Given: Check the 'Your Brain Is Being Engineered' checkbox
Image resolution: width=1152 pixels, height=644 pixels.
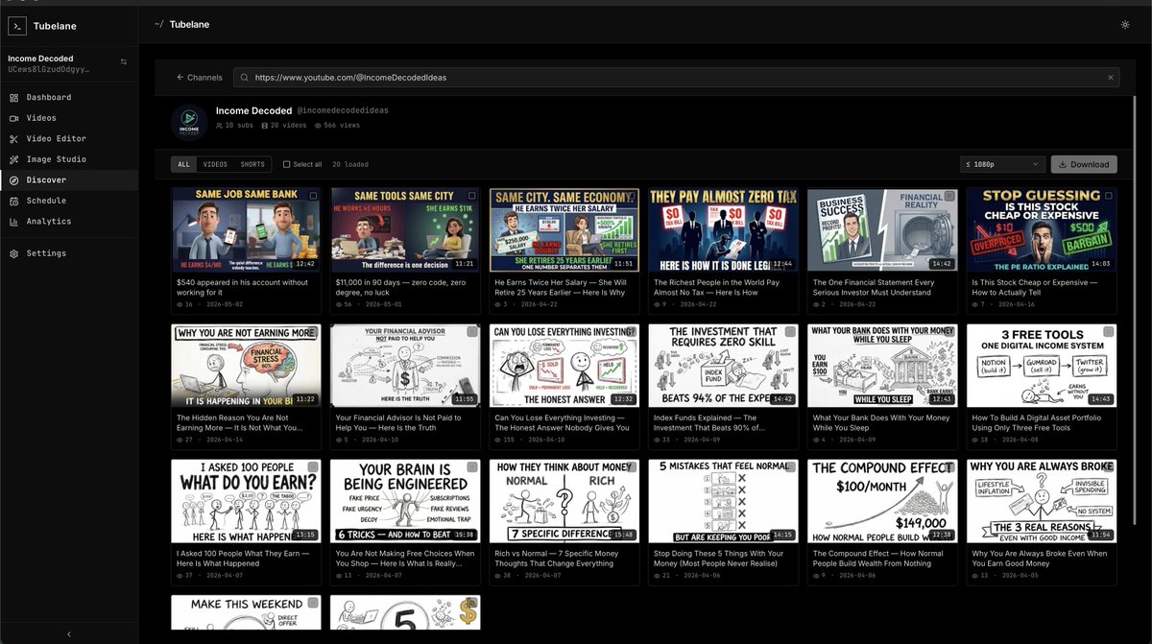Looking at the screenshot, I should 472,467.
